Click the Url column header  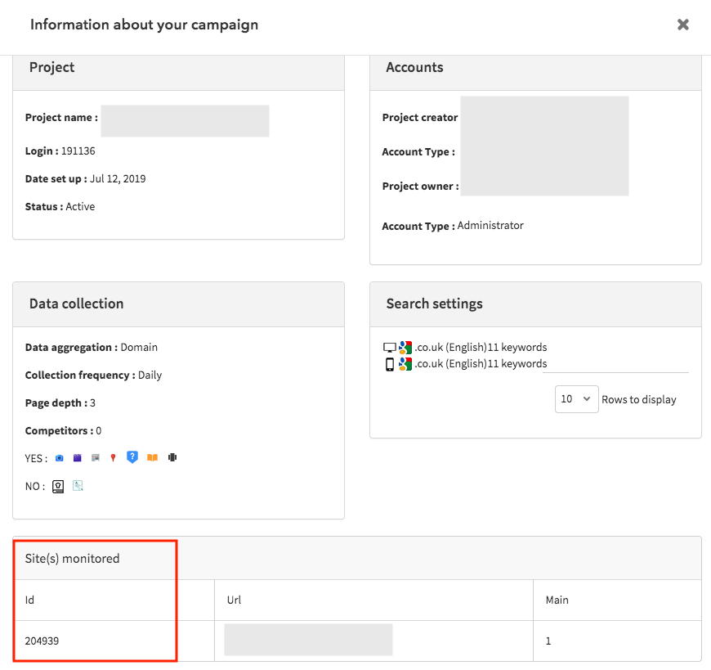pos(234,600)
